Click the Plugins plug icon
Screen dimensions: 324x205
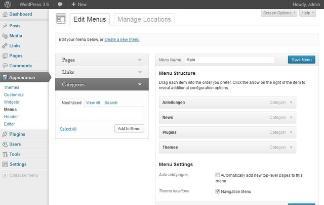pos(5,134)
